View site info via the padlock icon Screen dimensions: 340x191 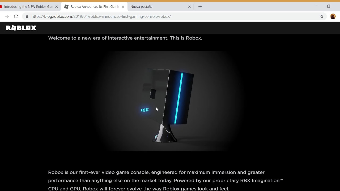point(27,16)
